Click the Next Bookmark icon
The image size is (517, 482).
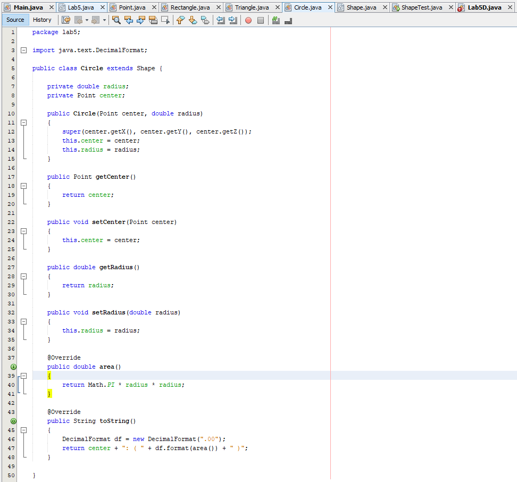click(193, 19)
